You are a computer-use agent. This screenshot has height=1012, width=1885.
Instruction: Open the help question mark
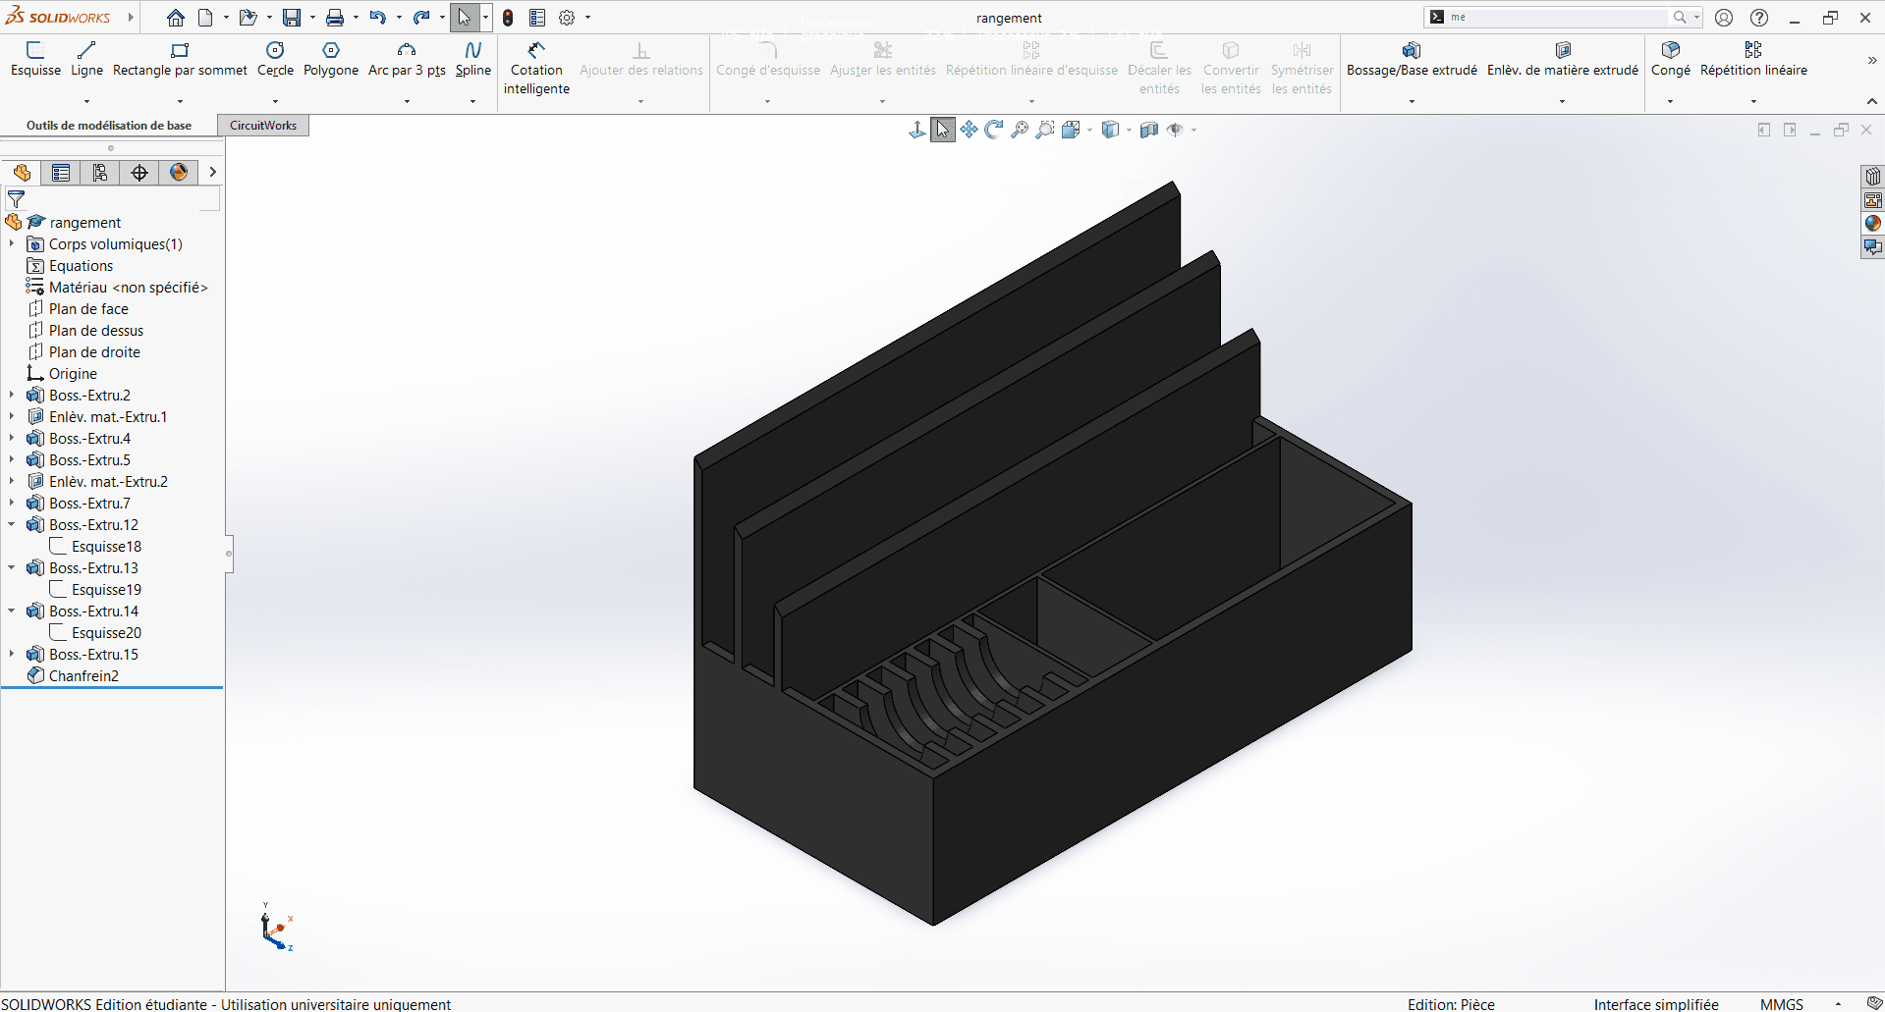click(1759, 18)
